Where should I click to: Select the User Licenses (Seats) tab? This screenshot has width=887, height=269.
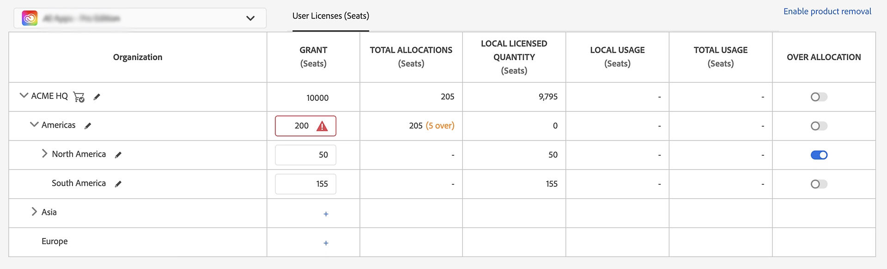[330, 16]
